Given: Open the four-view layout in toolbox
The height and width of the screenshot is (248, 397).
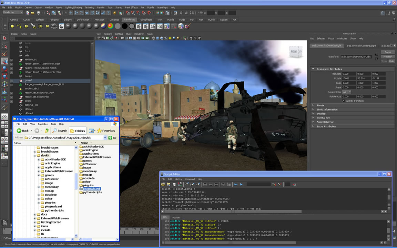Looking at the screenshot, I should click(4, 124).
